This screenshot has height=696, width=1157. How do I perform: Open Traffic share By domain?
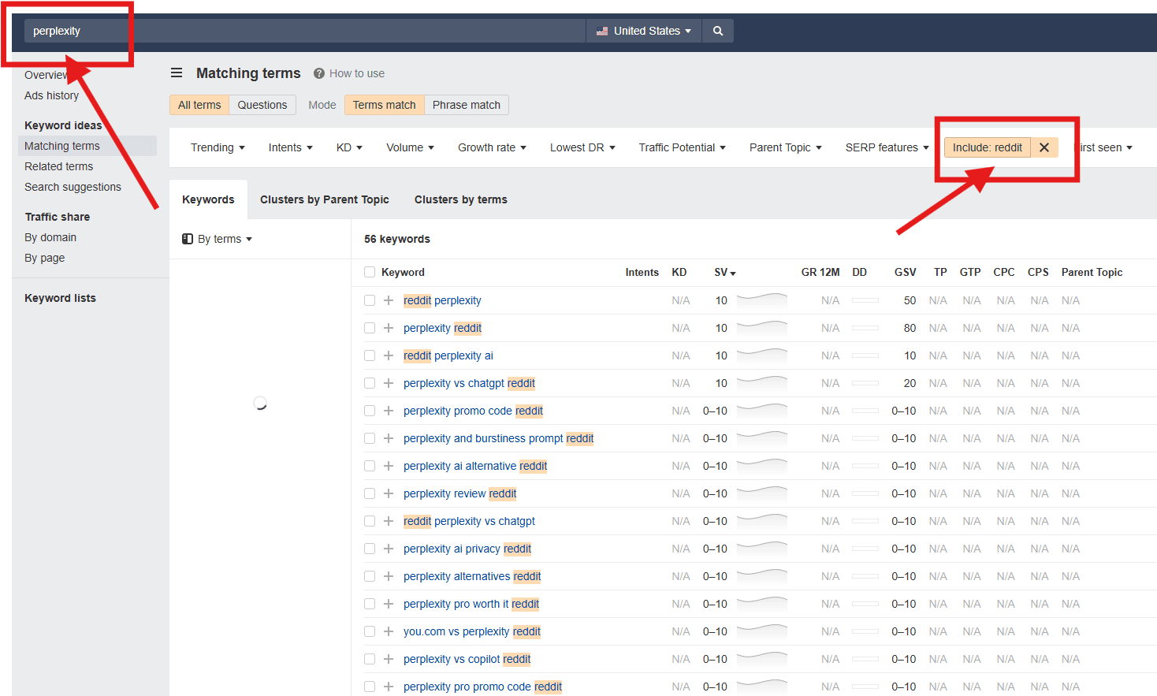click(x=50, y=237)
